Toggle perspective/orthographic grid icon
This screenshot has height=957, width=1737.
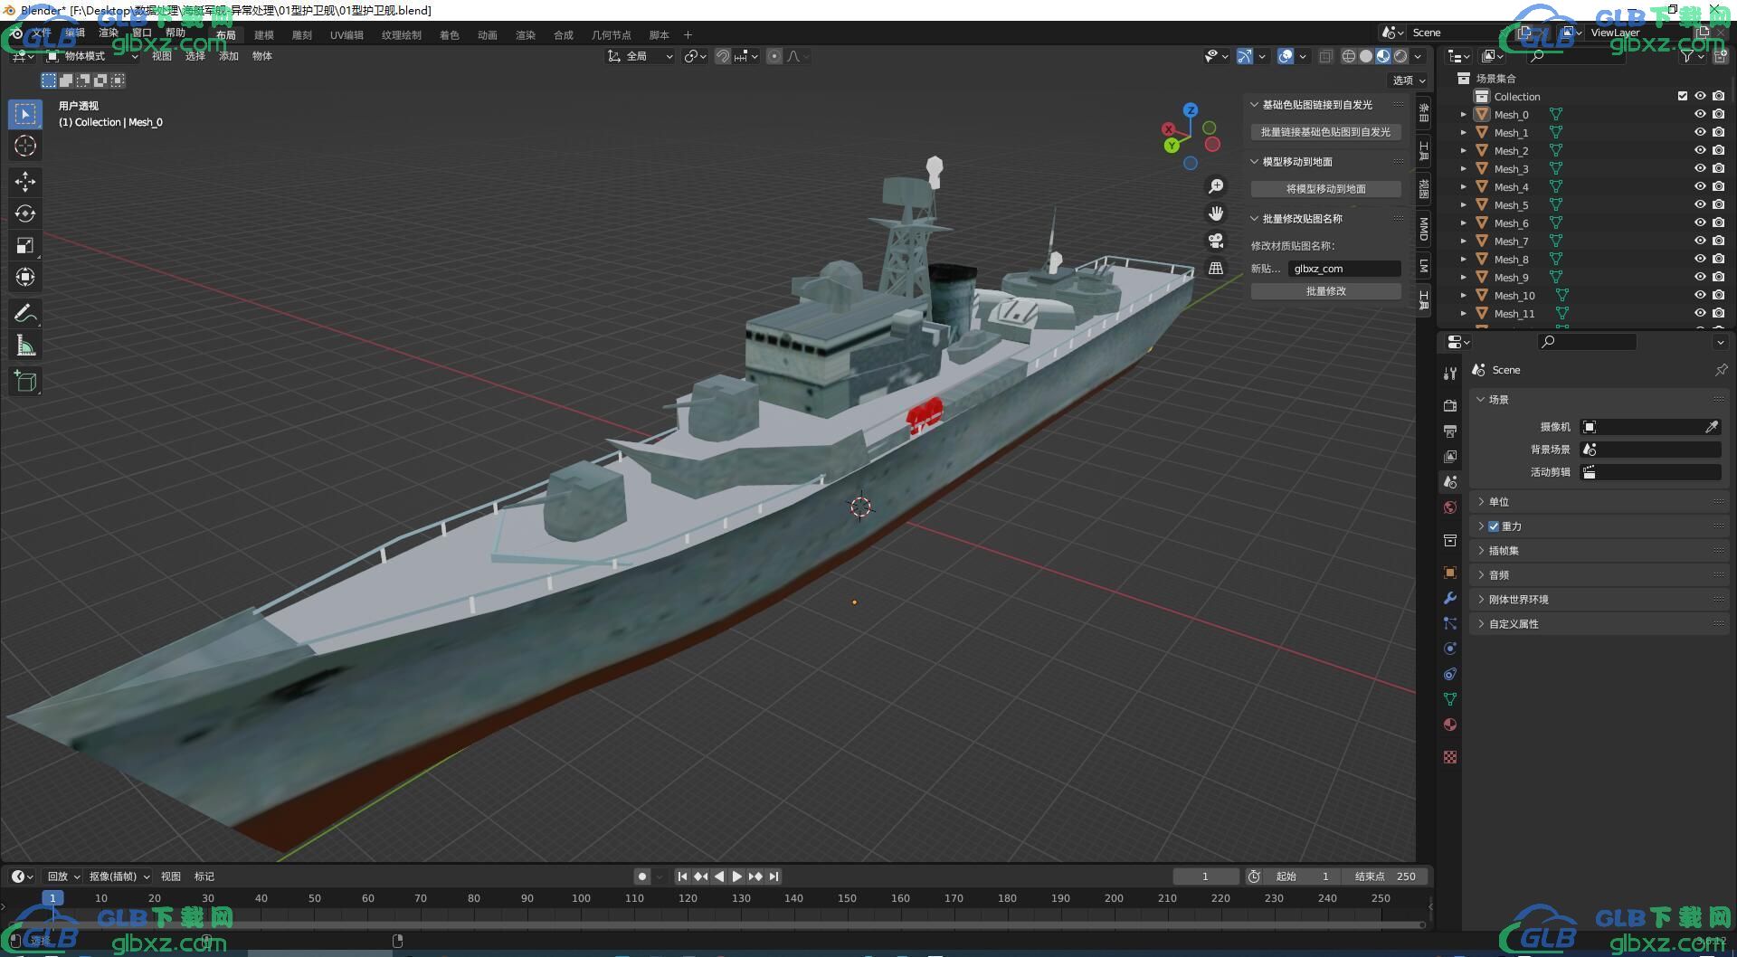click(x=1216, y=268)
